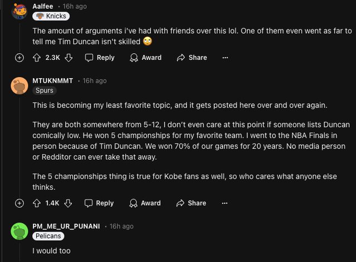The width and height of the screenshot is (356, 262).
Task: Click PM_ME_UR_PUNANI's green avatar
Action: tap(19, 231)
